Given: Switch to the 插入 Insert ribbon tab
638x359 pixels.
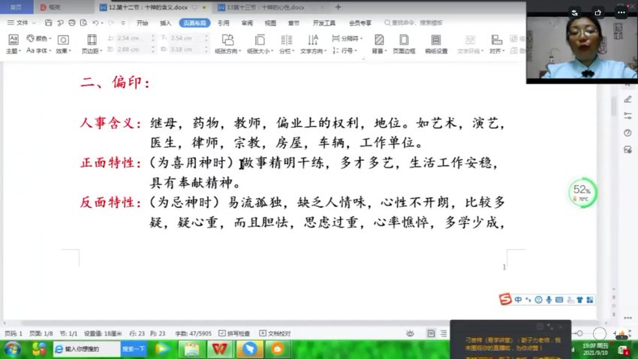Looking at the screenshot, I should click(166, 23).
